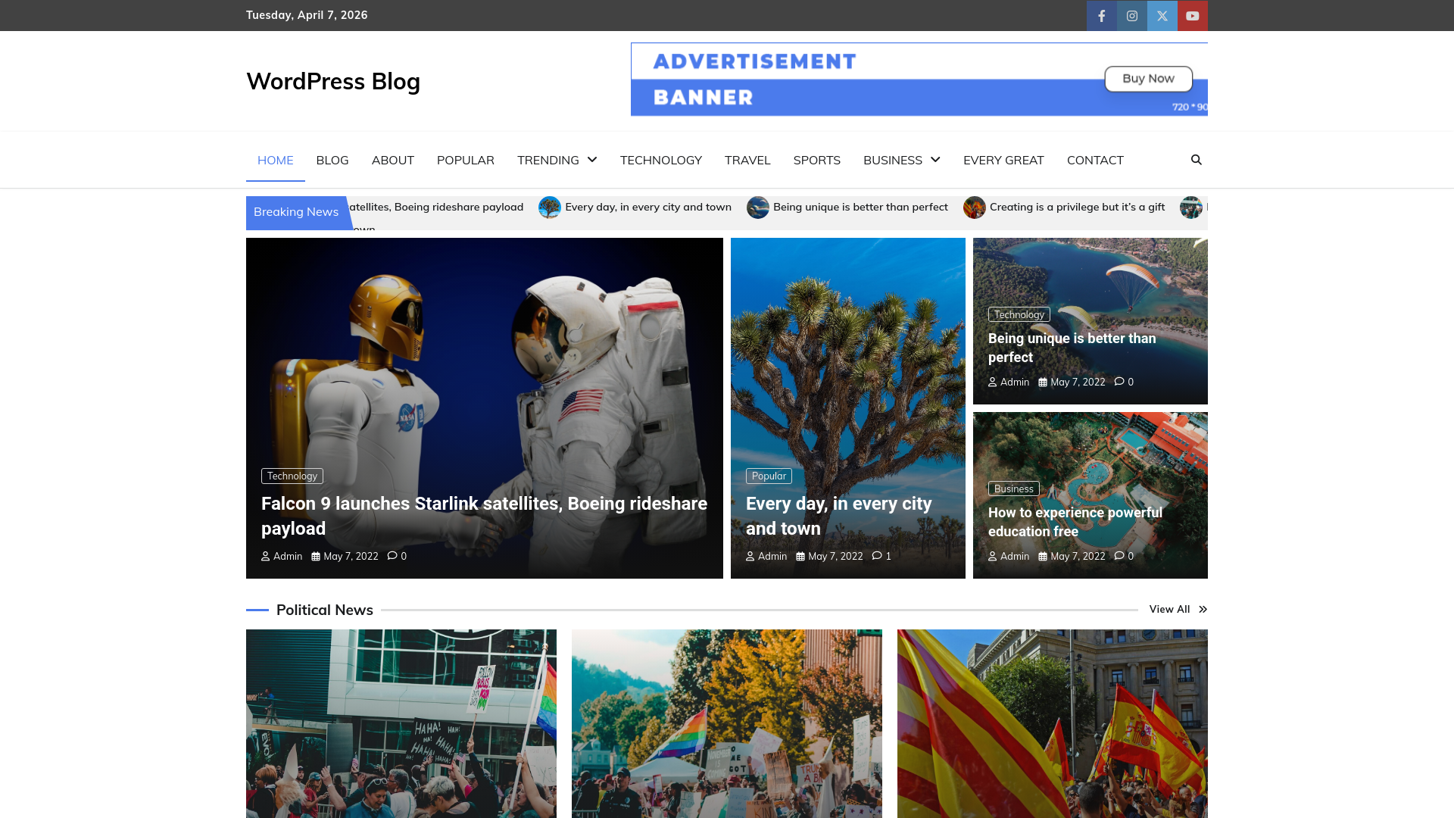Click the May 7, 2022 date on 'How to experience' post
The width and height of the screenshot is (1454, 818).
1072,556
